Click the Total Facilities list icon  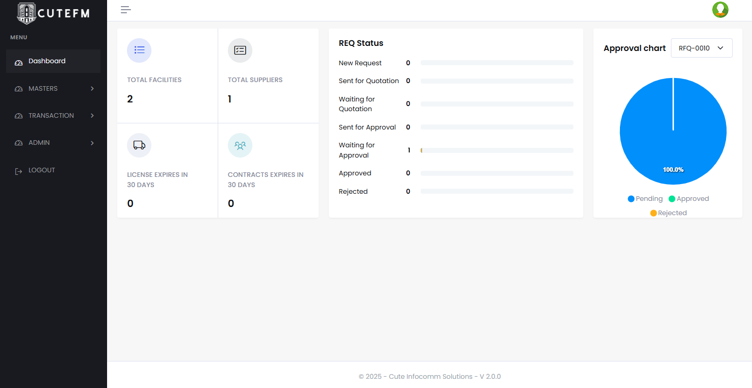139,50
